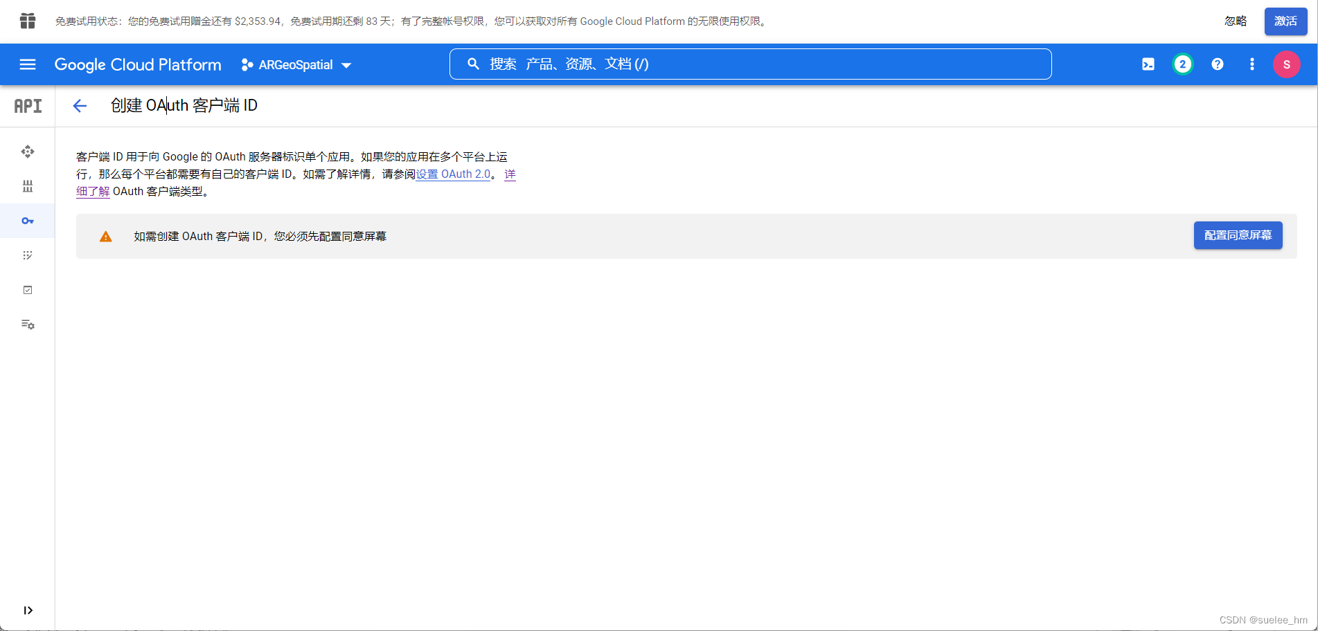
Task: Click the orange warning triangle icon
Action: point(106,237)
